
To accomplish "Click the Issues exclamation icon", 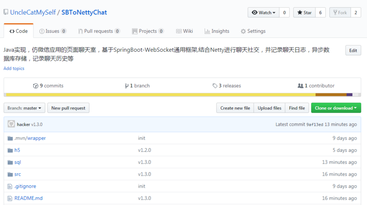I will [42, 31].
